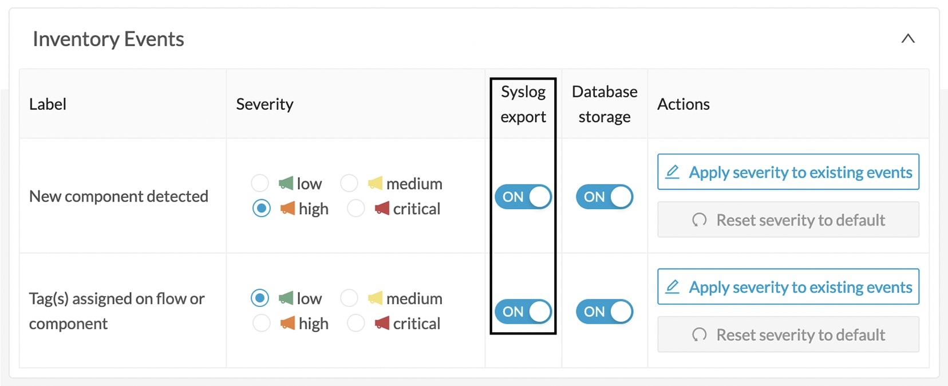
Task: Disable Syslog export for Tag(s) assigned row
Action: coord(523,312)
